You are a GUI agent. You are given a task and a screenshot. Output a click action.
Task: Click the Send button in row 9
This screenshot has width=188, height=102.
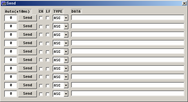pyautogui.click(x=28, y=85)
